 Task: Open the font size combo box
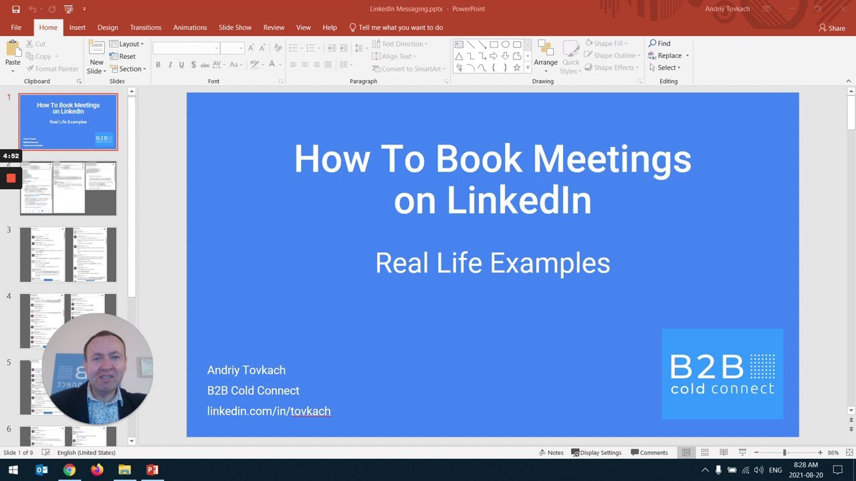coord(232,48)
